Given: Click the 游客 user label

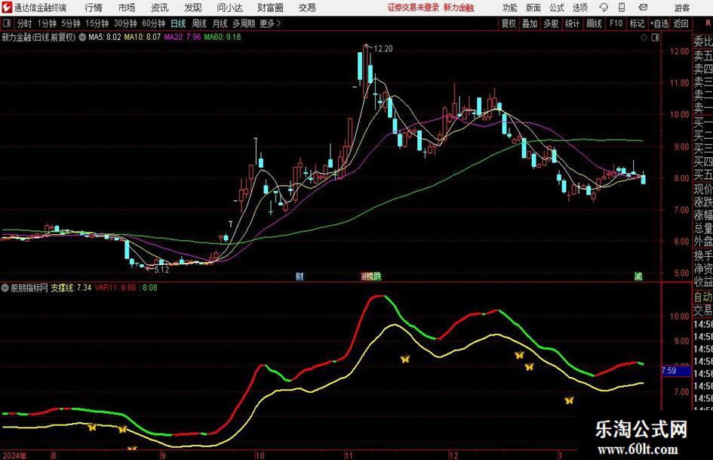Looking at the screenshot, I should click(x=682, y=8).
